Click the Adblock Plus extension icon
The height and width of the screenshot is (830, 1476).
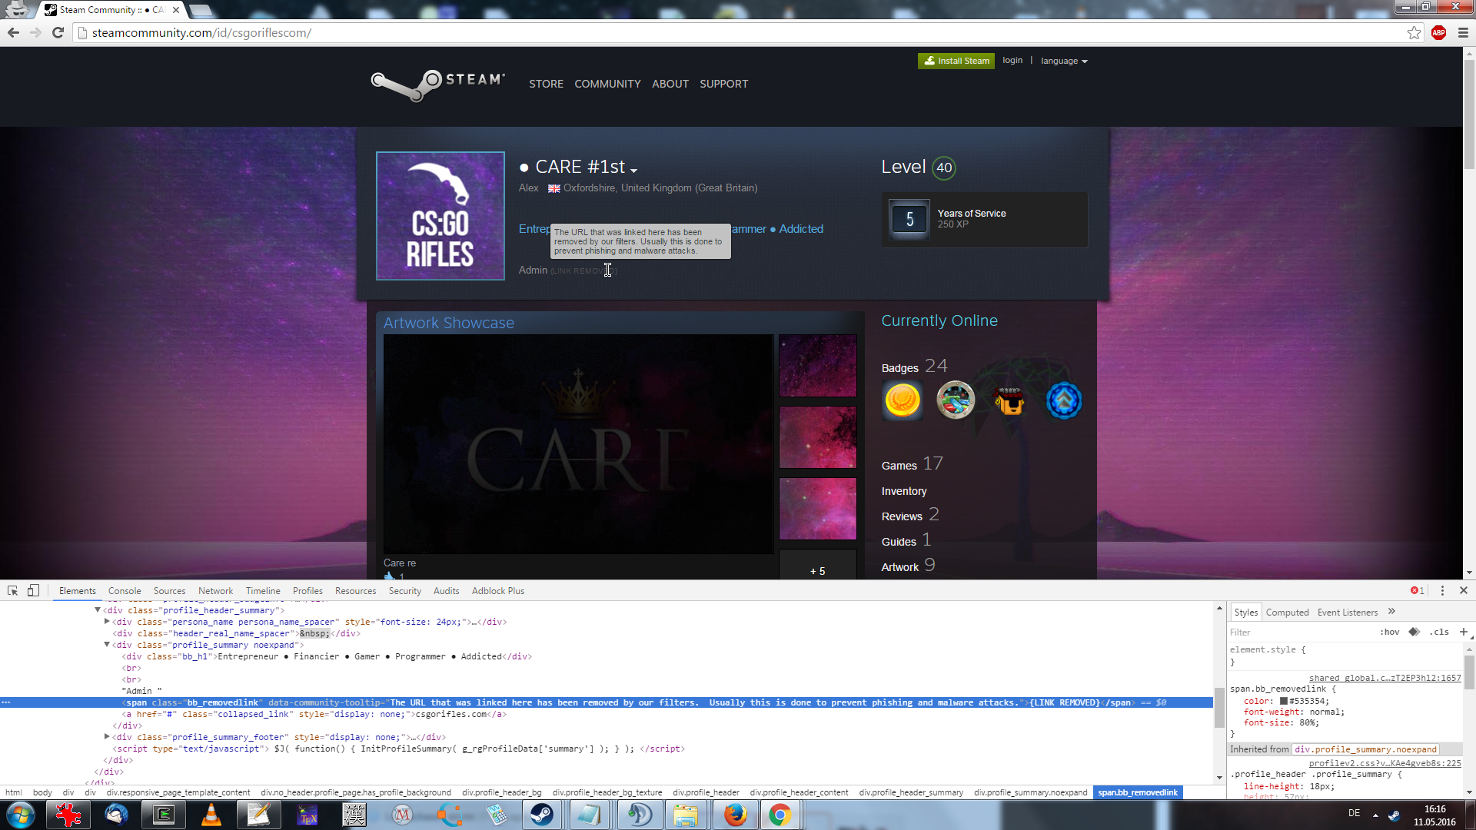(x=1438, y=32)
